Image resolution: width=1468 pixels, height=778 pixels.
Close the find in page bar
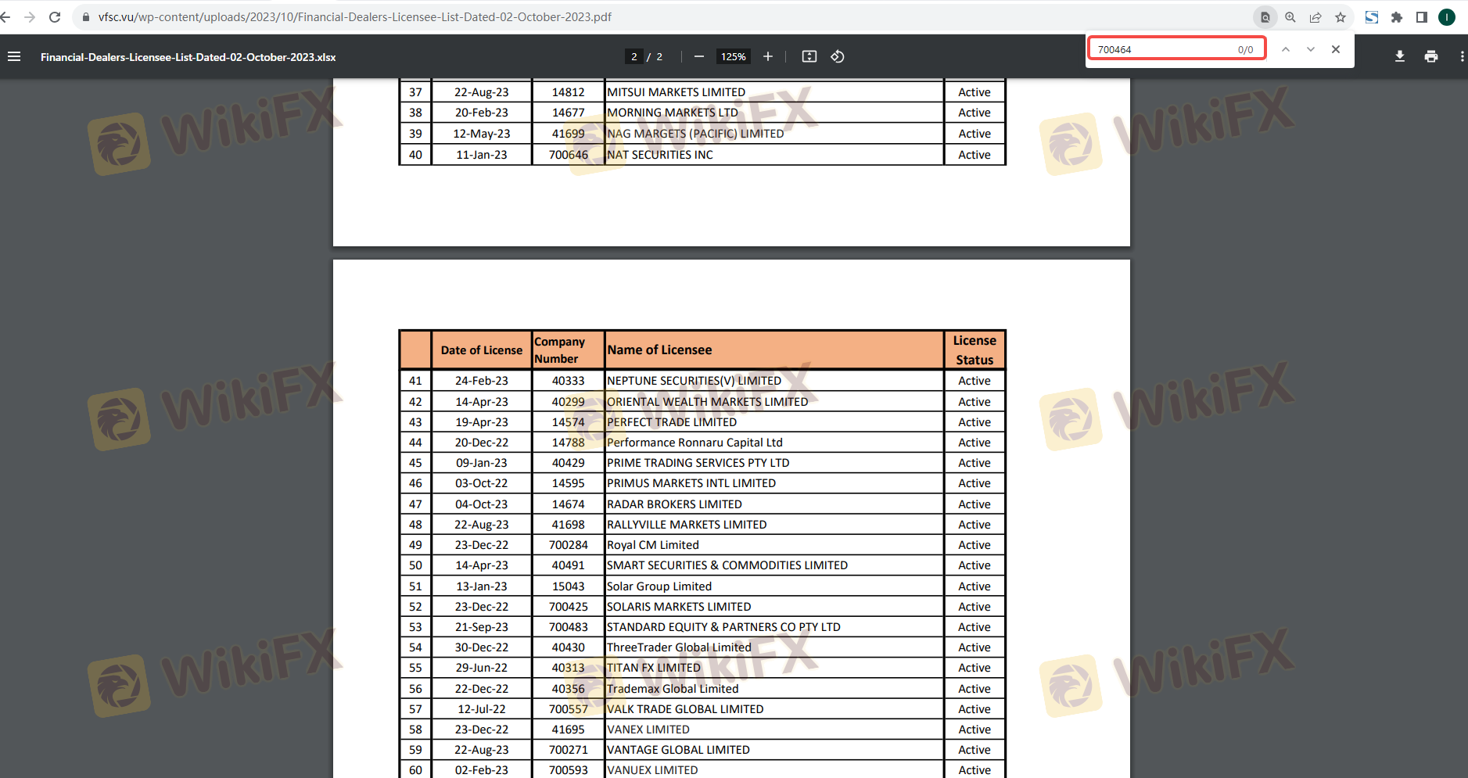tap(1336, 49)
